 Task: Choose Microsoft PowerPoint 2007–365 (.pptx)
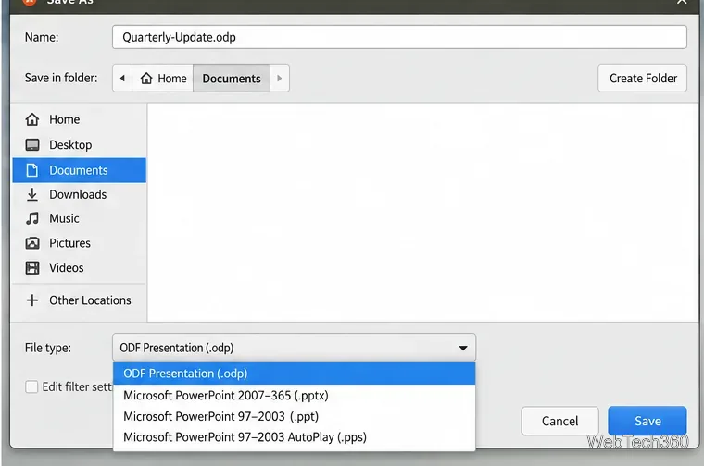(294, 395)
